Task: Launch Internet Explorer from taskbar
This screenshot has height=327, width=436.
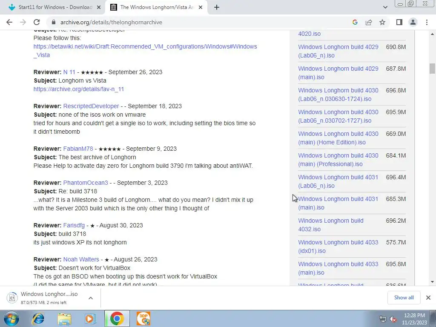Action: pos(38,318)
